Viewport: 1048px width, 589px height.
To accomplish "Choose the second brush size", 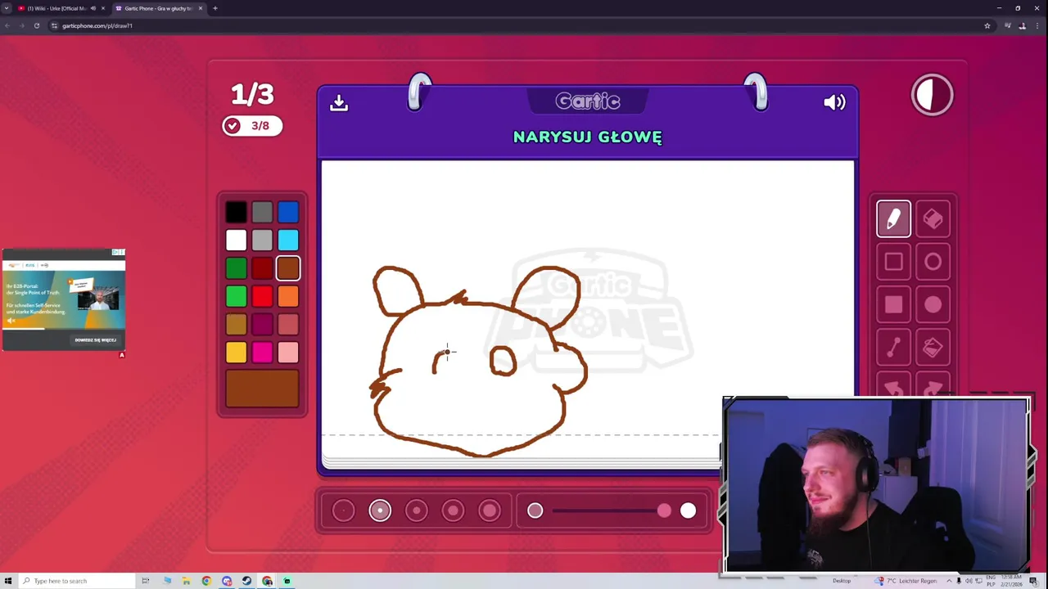I will point(380,511).
